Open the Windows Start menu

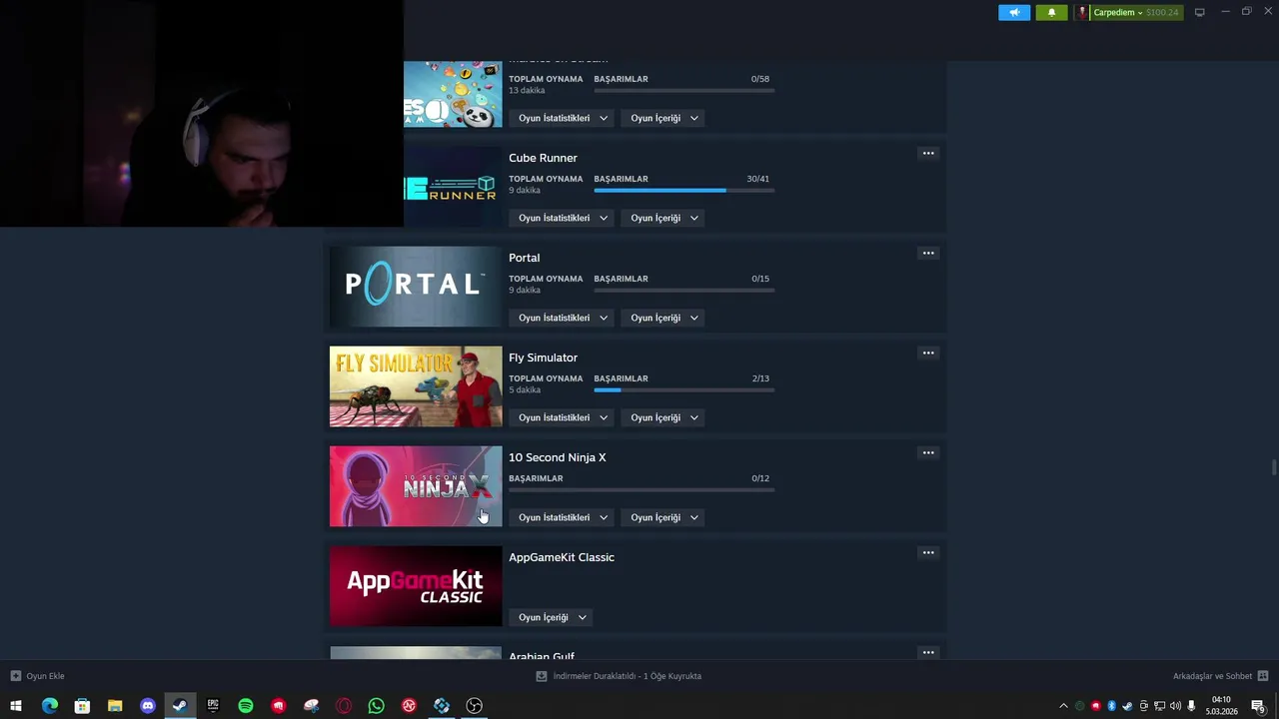[16, 706]
